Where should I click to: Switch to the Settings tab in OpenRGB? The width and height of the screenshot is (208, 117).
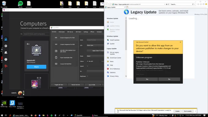[x=86, y=32]
